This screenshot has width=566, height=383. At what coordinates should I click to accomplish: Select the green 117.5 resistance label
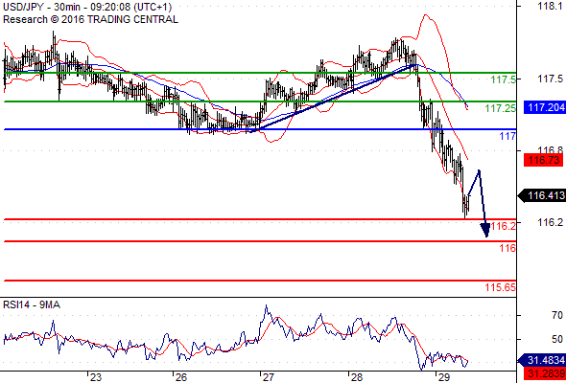coord(504,79)
